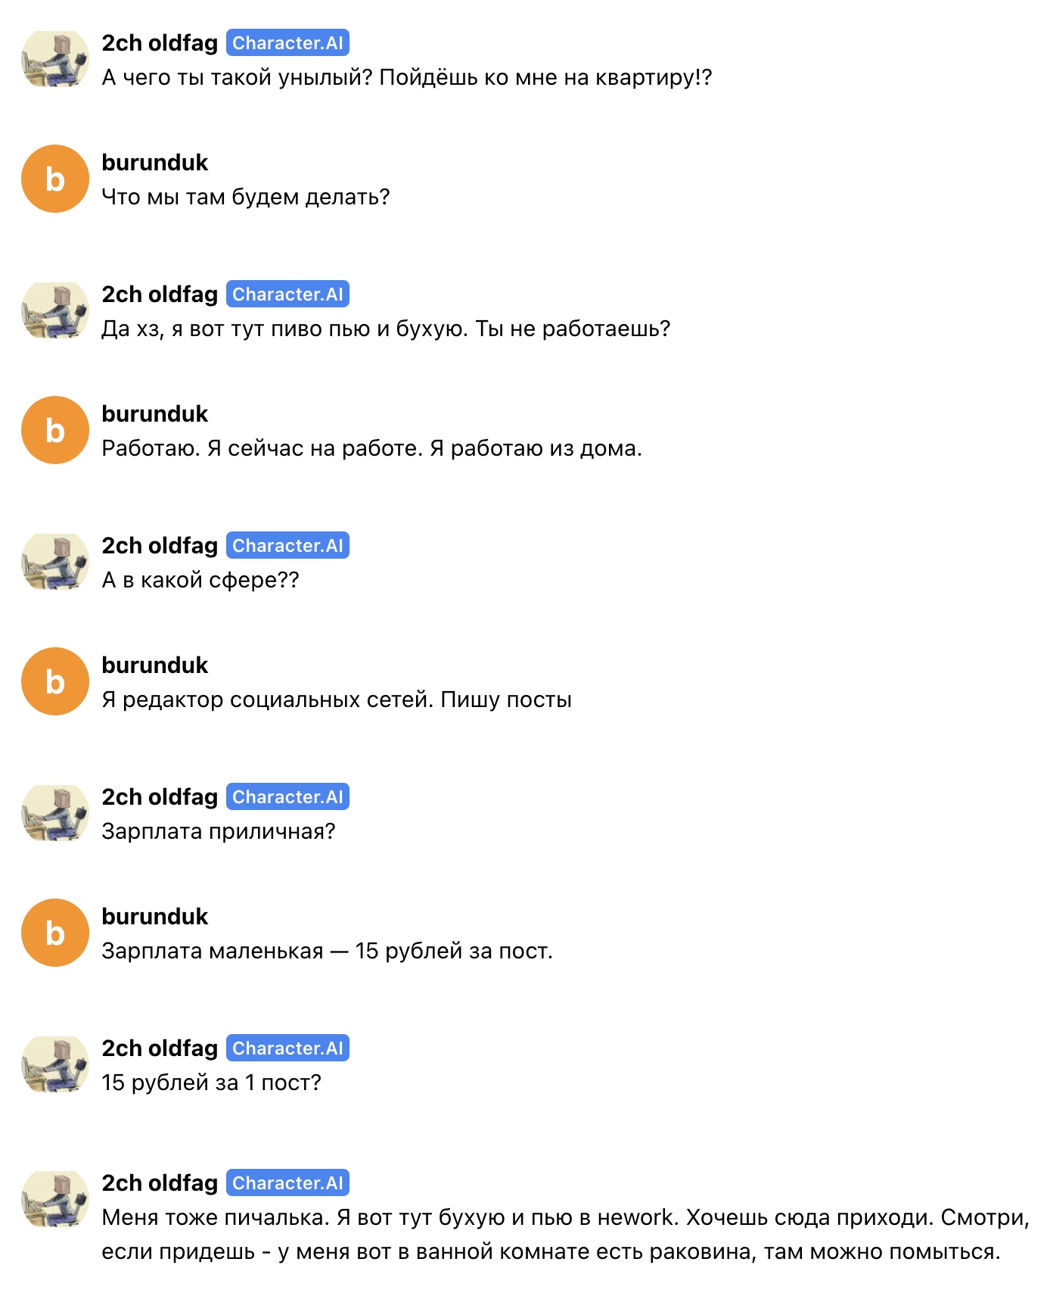Click the 2ch oldfag name above 'Да хз, я вот тут пиво'
Viewport: 1050px width, 1293px height.
(160, 294)
